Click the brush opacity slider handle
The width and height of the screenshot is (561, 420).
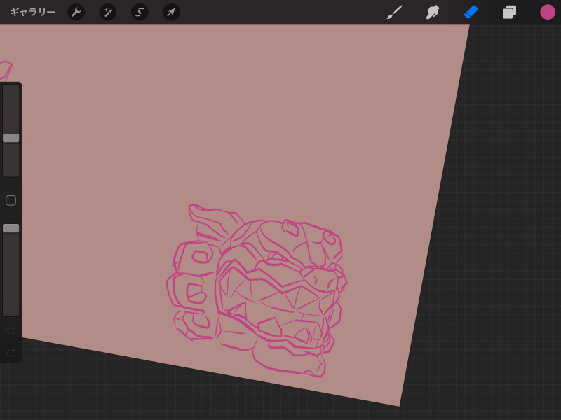[11, 229]
